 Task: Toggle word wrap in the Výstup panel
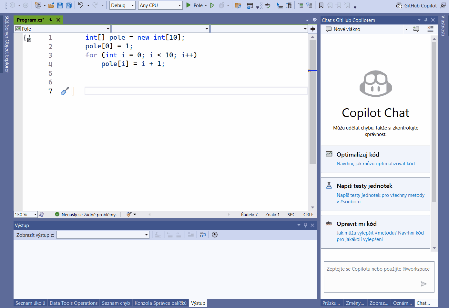pos(203,235)
